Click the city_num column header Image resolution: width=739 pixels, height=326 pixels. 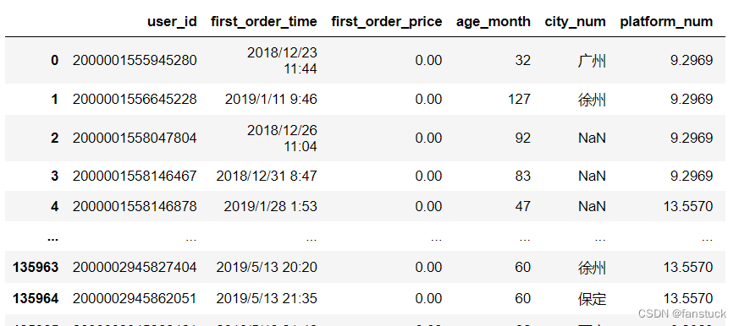(575, 22)
